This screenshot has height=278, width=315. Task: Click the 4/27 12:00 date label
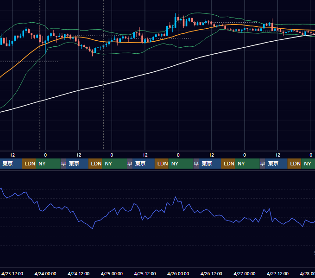click(x=277, y=273)
